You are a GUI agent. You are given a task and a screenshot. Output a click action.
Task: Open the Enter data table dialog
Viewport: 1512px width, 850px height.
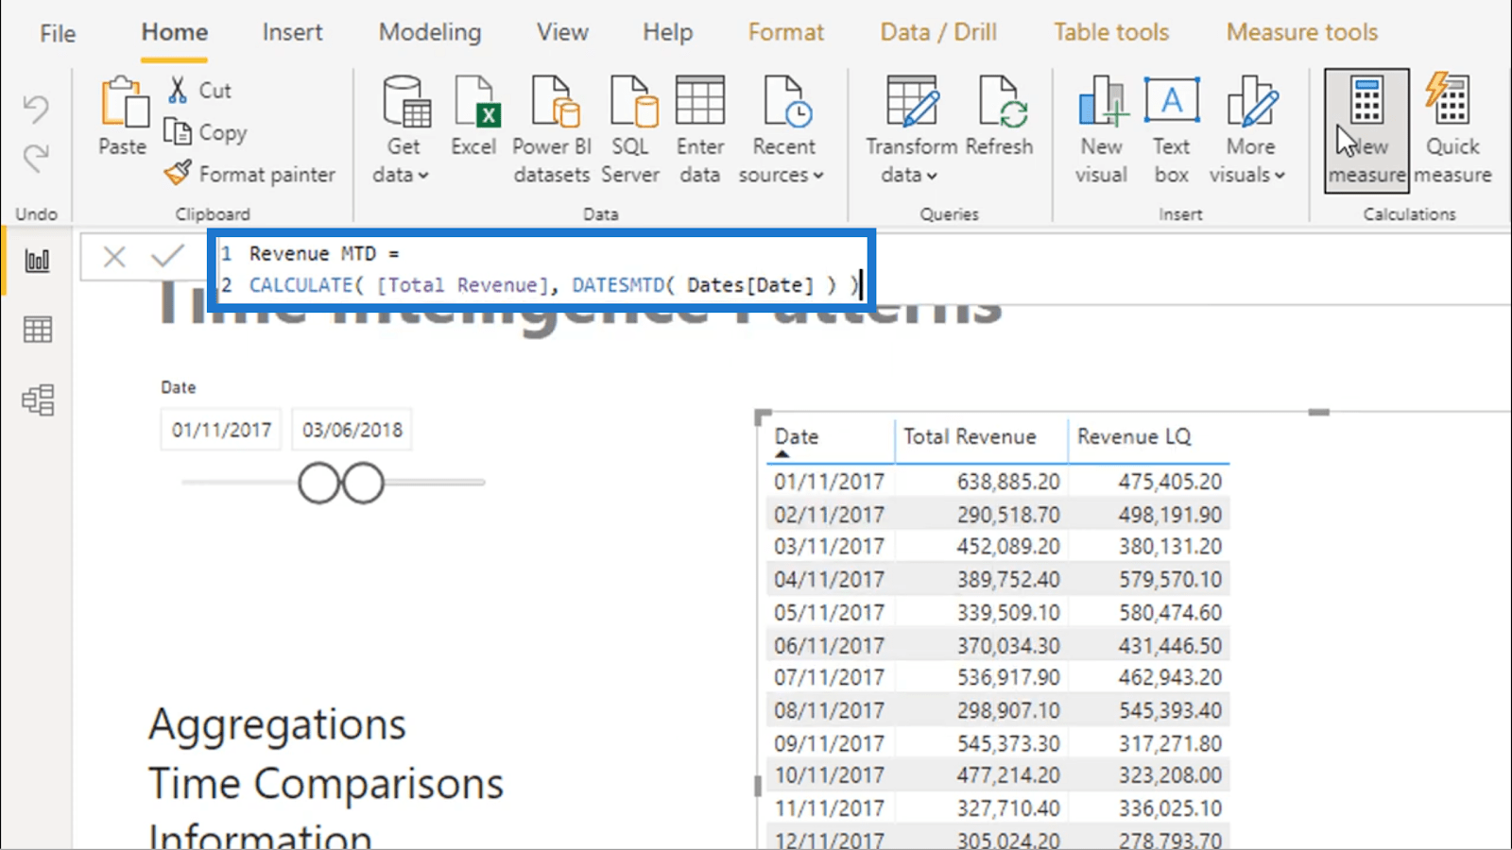(x=700, y=130)
